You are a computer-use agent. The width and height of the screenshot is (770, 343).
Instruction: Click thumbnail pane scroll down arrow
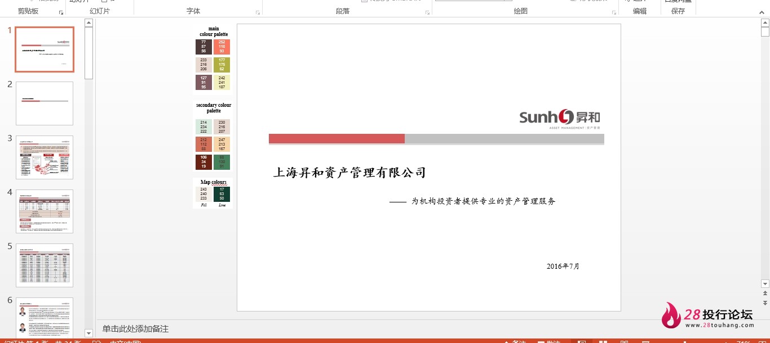tap(88, 333)
